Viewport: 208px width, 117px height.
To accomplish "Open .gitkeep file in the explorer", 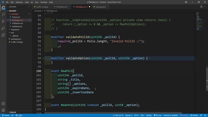I will [15, 36].
